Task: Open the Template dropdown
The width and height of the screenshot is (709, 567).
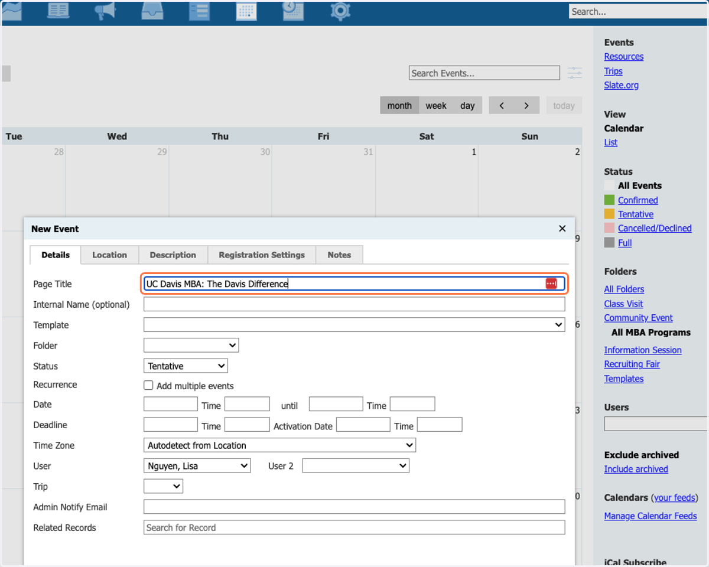Action: pyautogui.click(x=354, y=325)
